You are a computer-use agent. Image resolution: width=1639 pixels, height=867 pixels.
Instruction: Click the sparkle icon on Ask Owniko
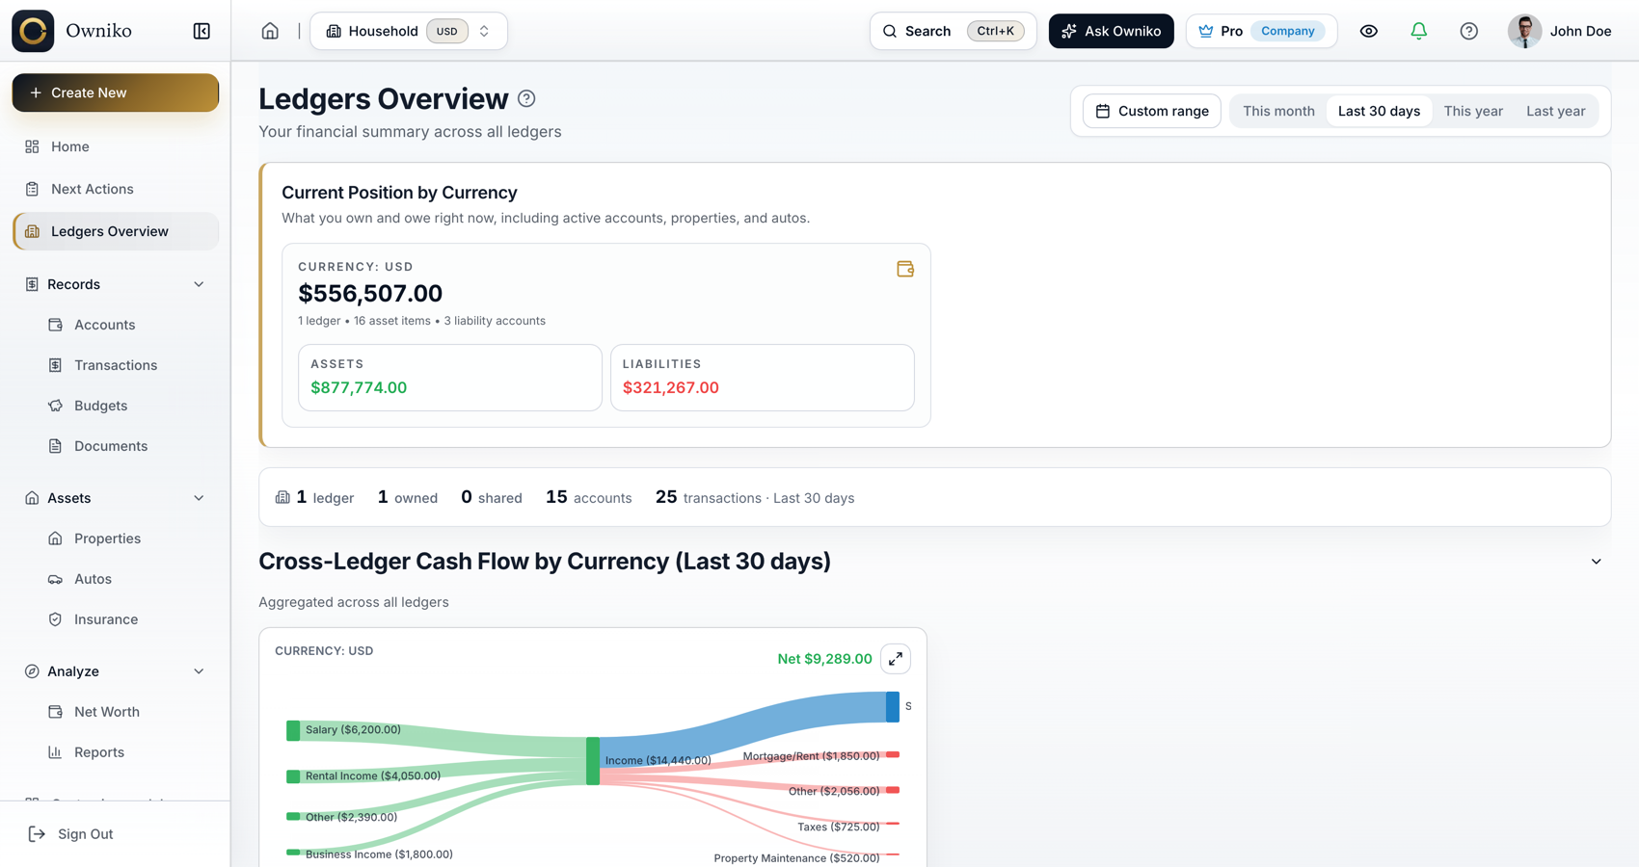(1069, 31)
